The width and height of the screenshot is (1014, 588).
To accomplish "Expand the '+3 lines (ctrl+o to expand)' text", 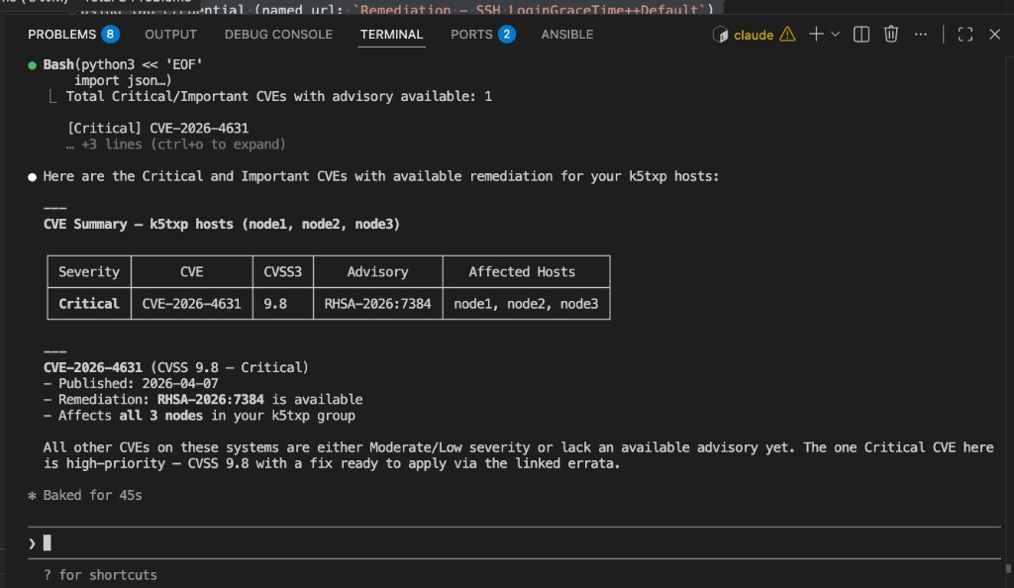I will [x=175, y=145].
